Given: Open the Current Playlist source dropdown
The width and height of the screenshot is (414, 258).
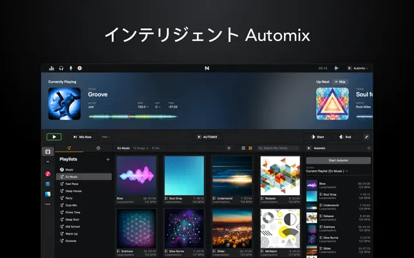Looking at the screenshot, I should 327,171.
